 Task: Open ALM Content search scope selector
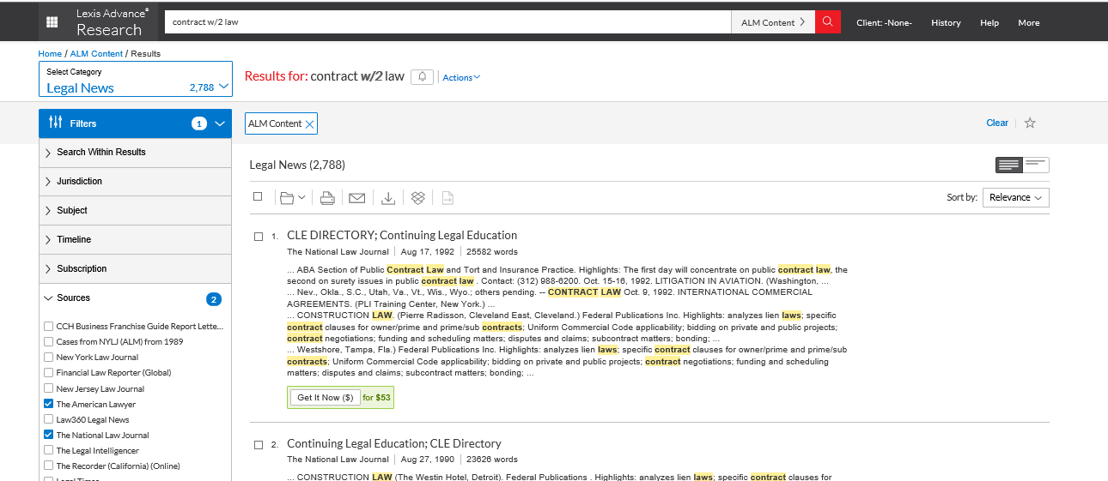(x=773, y=22)
